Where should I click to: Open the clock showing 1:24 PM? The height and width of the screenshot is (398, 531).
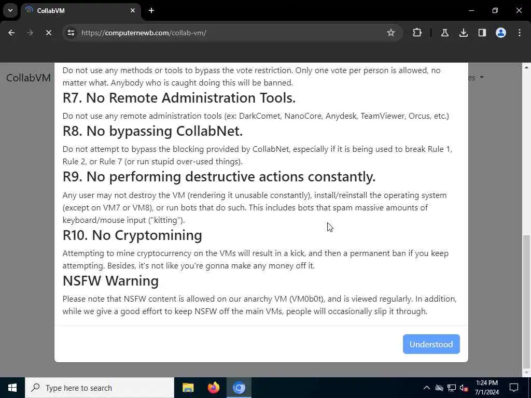tap(486, 388)
